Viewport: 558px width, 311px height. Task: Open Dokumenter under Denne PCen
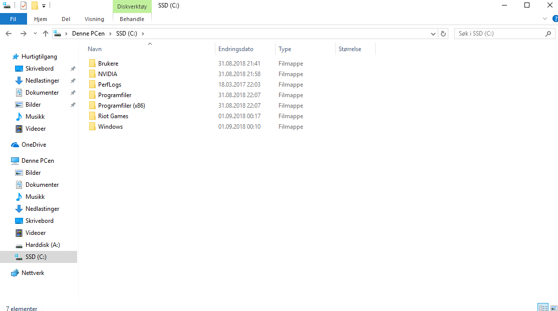(42, 185)
